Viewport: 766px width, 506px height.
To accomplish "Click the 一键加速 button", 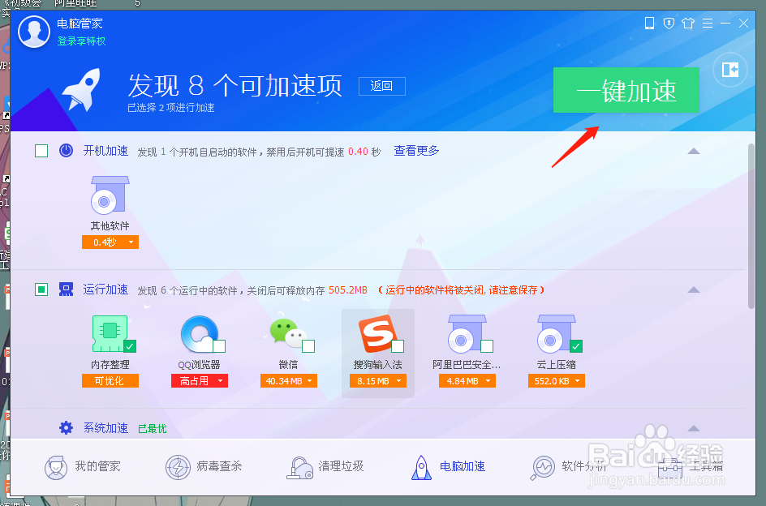I will tap(626, 90).
